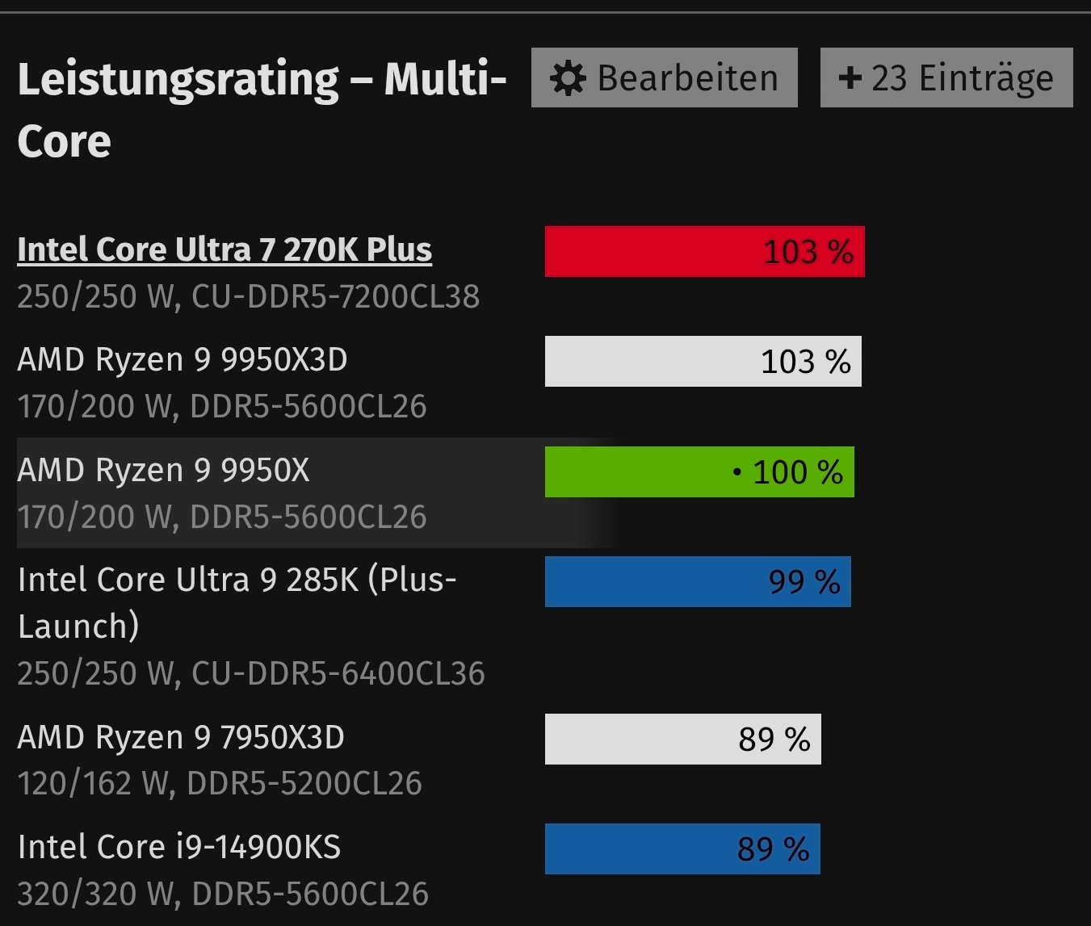The width and height of the screenshot is (1091, 926).
Task: Click the 170/200 W spec under Ryzen 9 9950X3D
Action: pos(222,406)
